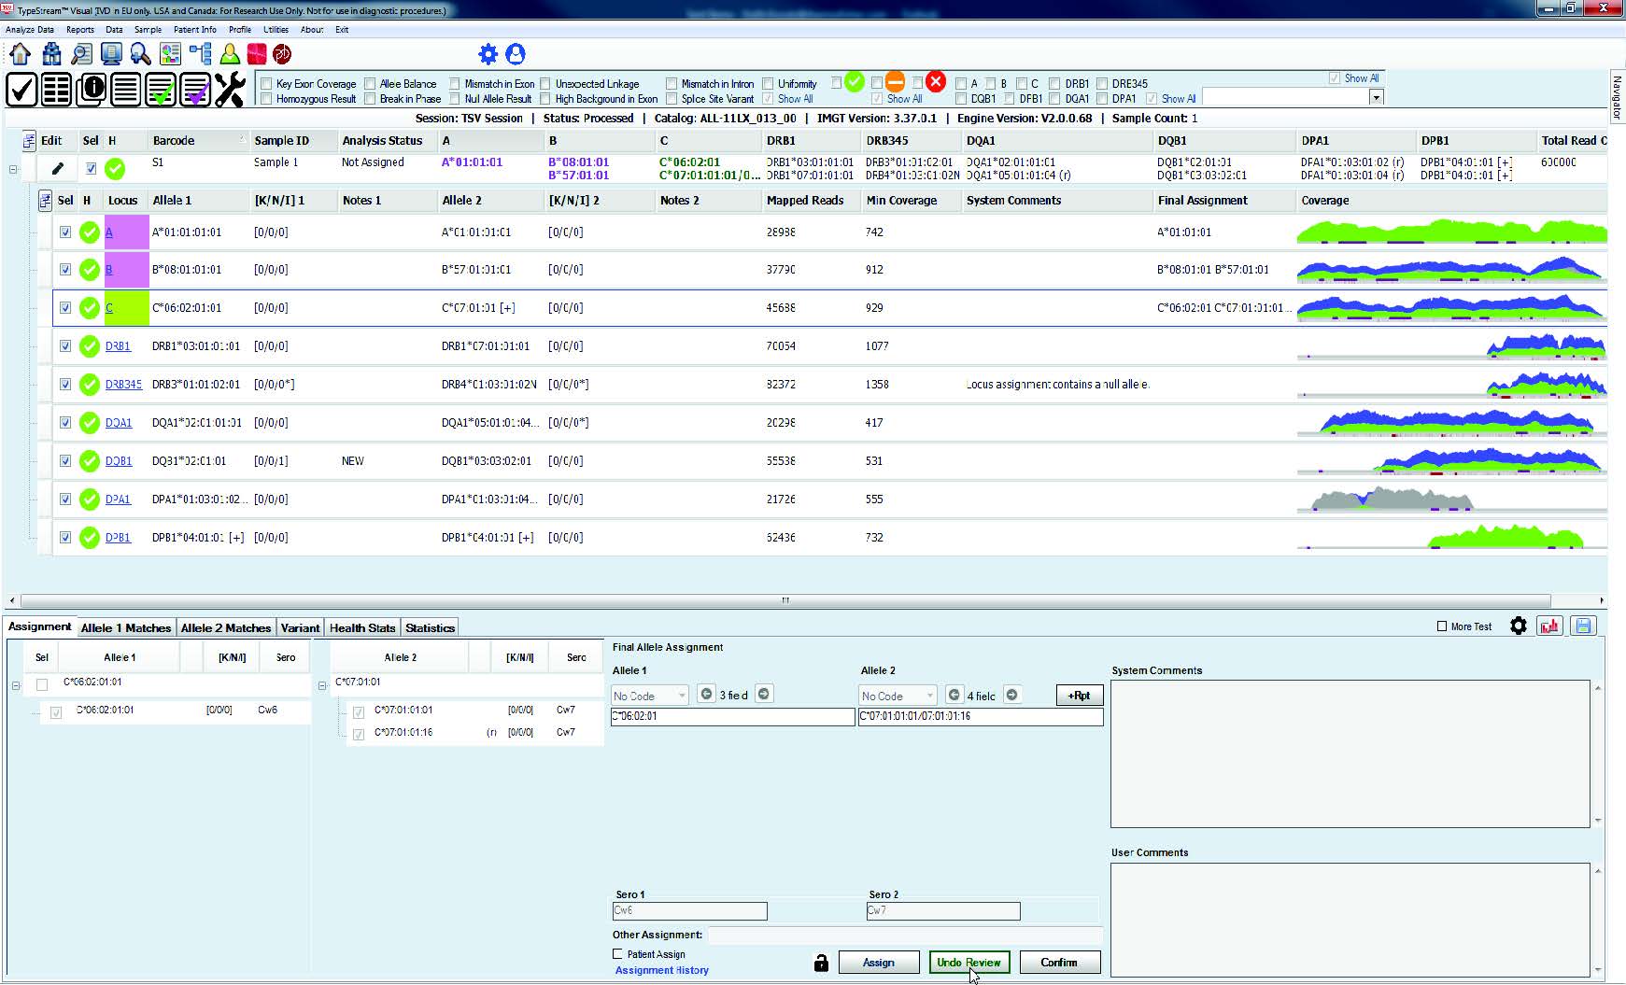Click the previous-field arrow before '3 field'
Image resolution: width=1626 pixels, height=985 pixels.
(707, 695)
